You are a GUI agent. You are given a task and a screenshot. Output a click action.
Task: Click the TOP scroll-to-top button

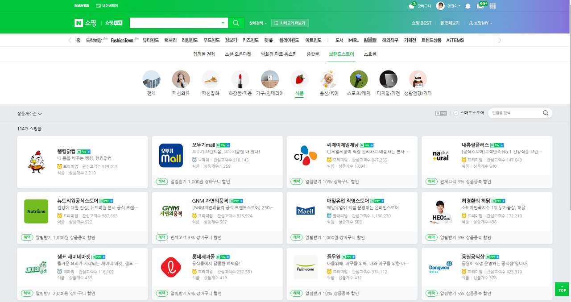[x=562, y=289]
